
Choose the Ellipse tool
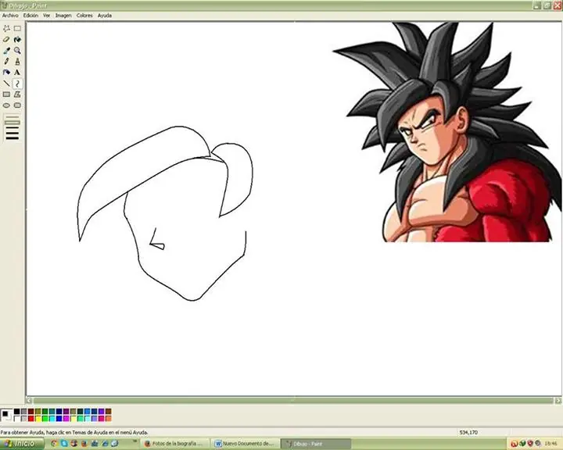coord(6,105)
